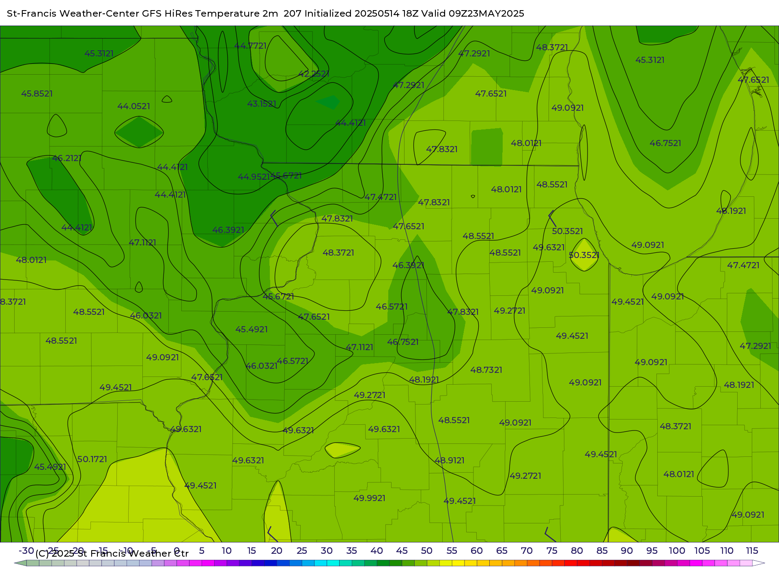Click the 48.9121 temperature label
Screen dimensions: 779x568
(450, 460)
